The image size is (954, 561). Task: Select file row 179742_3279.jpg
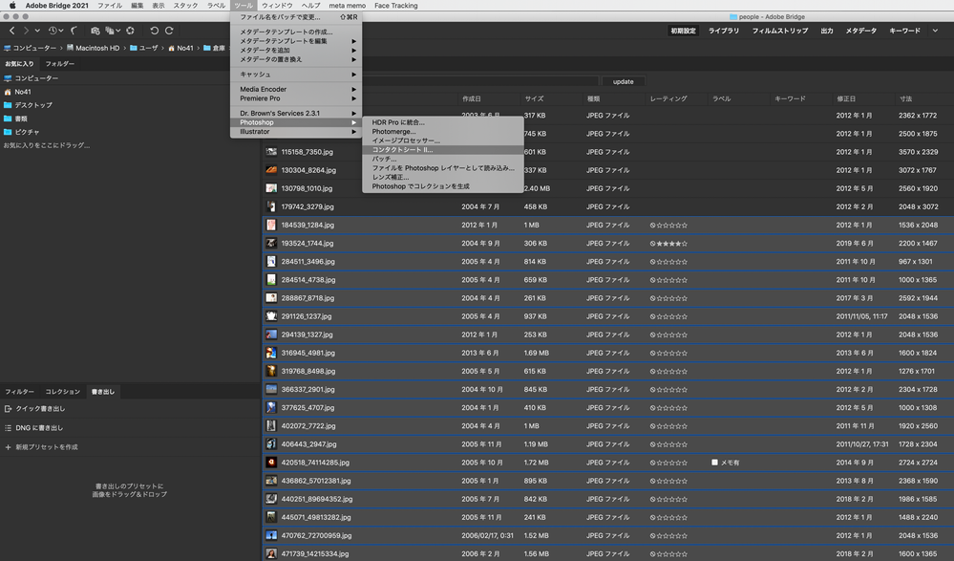point(607,207)
